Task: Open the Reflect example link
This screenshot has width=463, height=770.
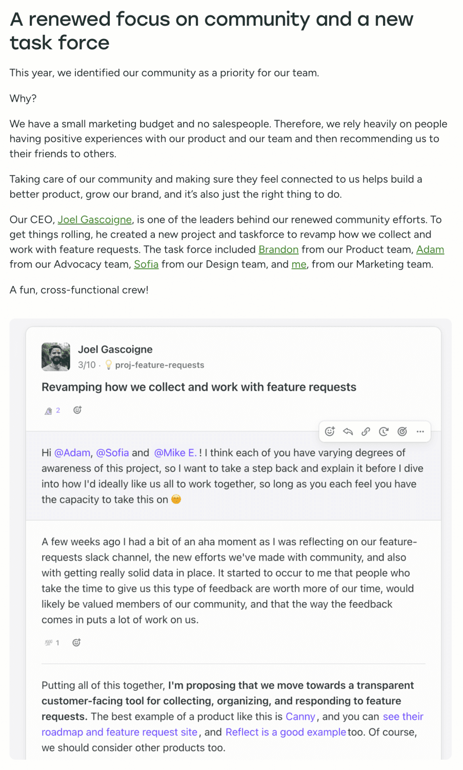Action: pyautogui.click(x=285, y=732)
